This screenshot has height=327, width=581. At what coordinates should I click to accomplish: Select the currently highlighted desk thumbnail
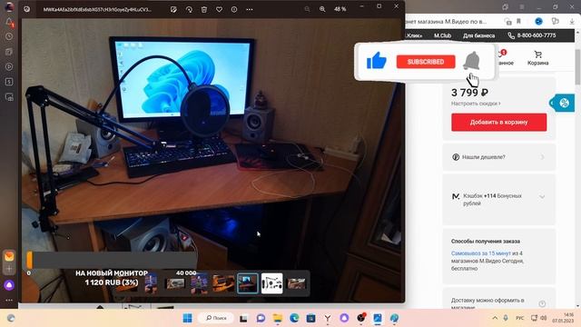(247, 283)
